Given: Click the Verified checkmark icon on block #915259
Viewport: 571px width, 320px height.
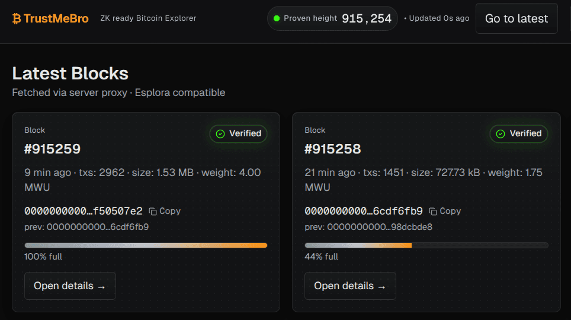Looking at the screenshot, I should [220, 134].
